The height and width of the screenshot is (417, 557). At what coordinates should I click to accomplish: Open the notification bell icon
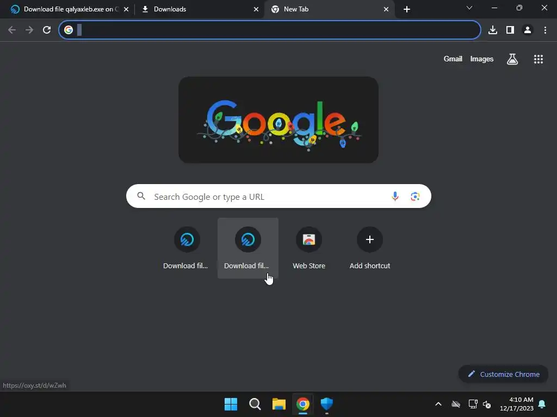click(x=542, y=404)
